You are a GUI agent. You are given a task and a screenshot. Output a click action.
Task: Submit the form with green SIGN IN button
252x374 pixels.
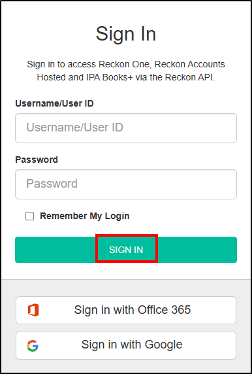[x=126, y=250]
